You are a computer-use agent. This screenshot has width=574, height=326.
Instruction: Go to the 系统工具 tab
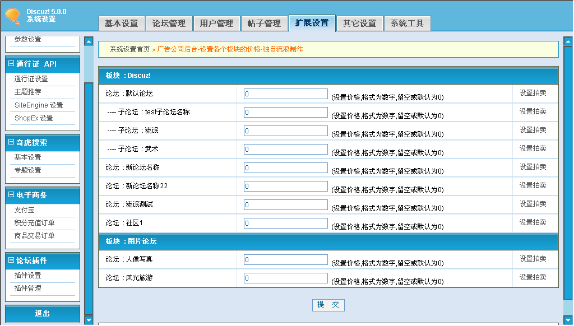pyautogui.click(x=408, y=24)
